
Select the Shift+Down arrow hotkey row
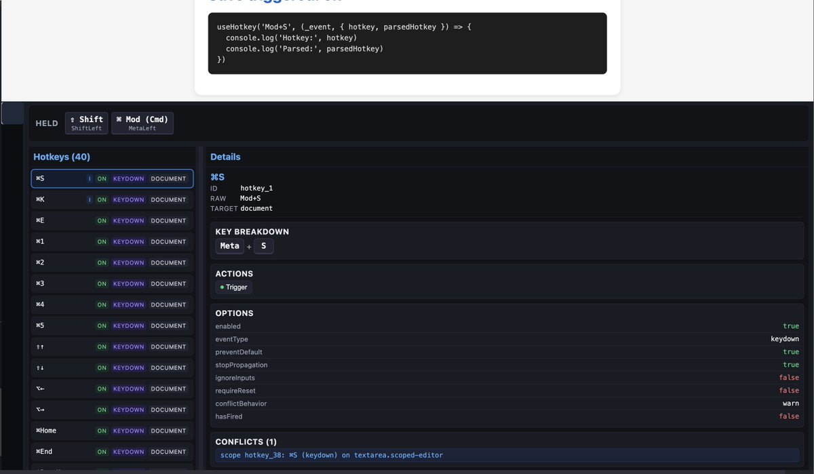click(112, 368)
